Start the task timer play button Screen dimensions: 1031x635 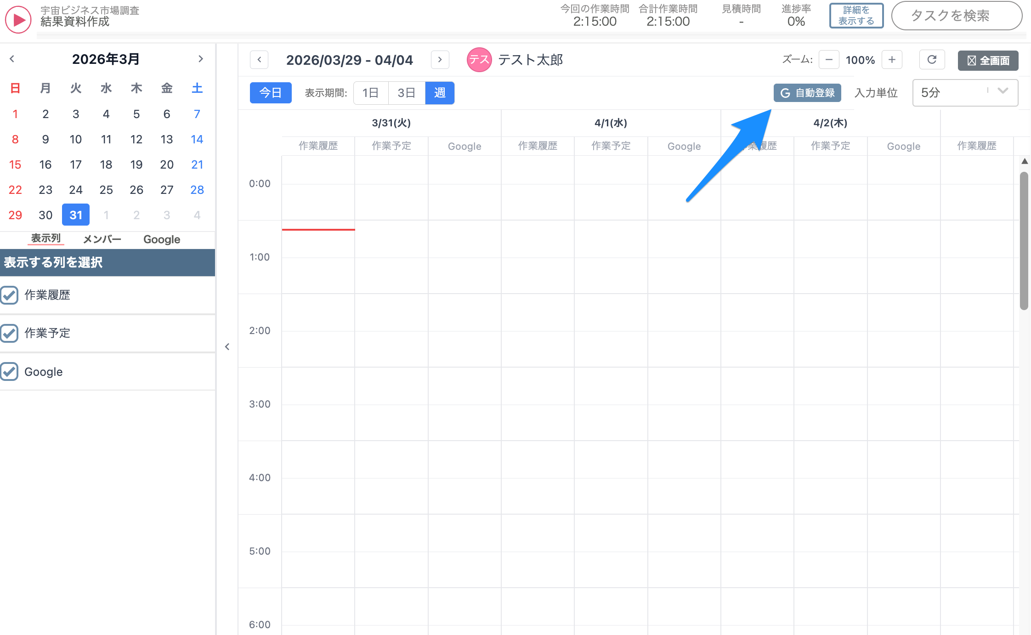pos(18,19)
